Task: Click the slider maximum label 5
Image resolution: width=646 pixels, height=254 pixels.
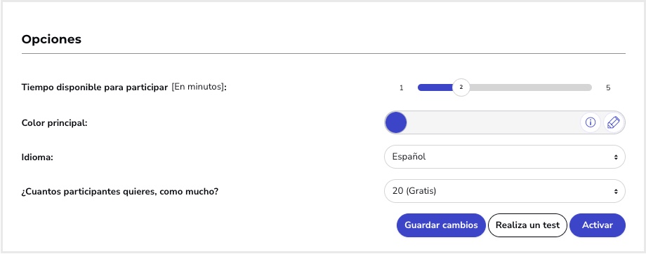Action: click(x=608, y=87)
